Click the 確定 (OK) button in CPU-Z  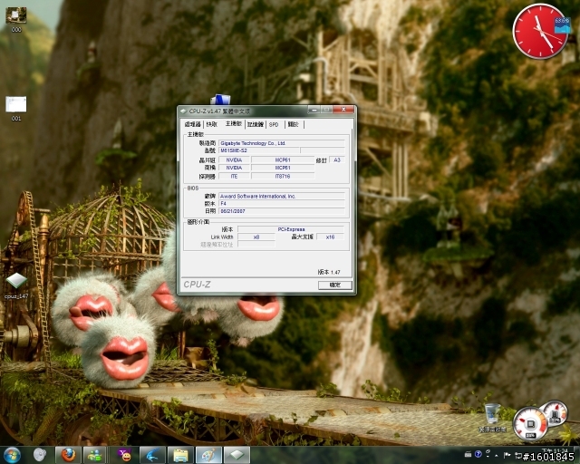click(x=334, y=285)
